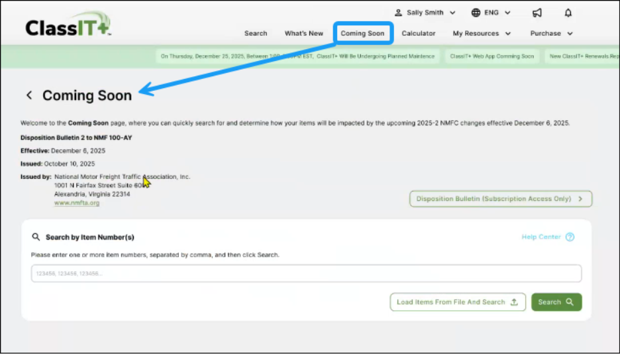Open the ClassIT+ Web App Coming Soon banner
The height and width of the screenshot is (354, 620).
point(491,56)
